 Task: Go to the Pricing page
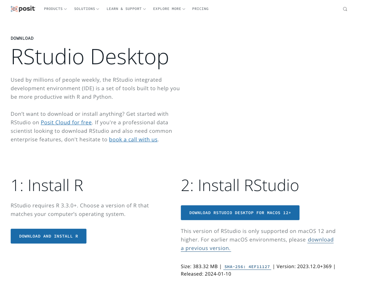200,9
